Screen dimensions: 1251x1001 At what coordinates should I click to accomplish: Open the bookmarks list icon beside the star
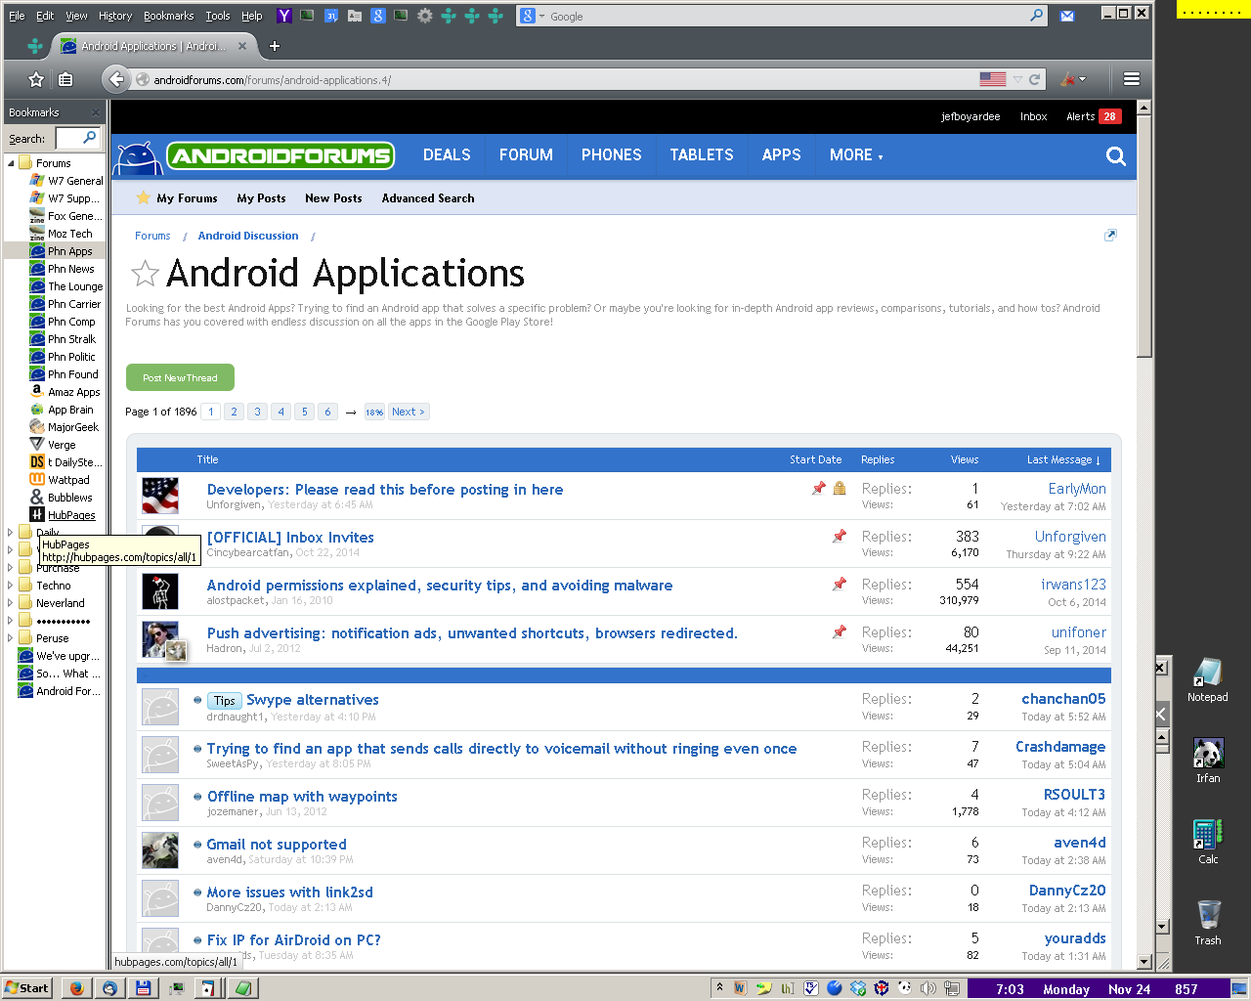65,79
